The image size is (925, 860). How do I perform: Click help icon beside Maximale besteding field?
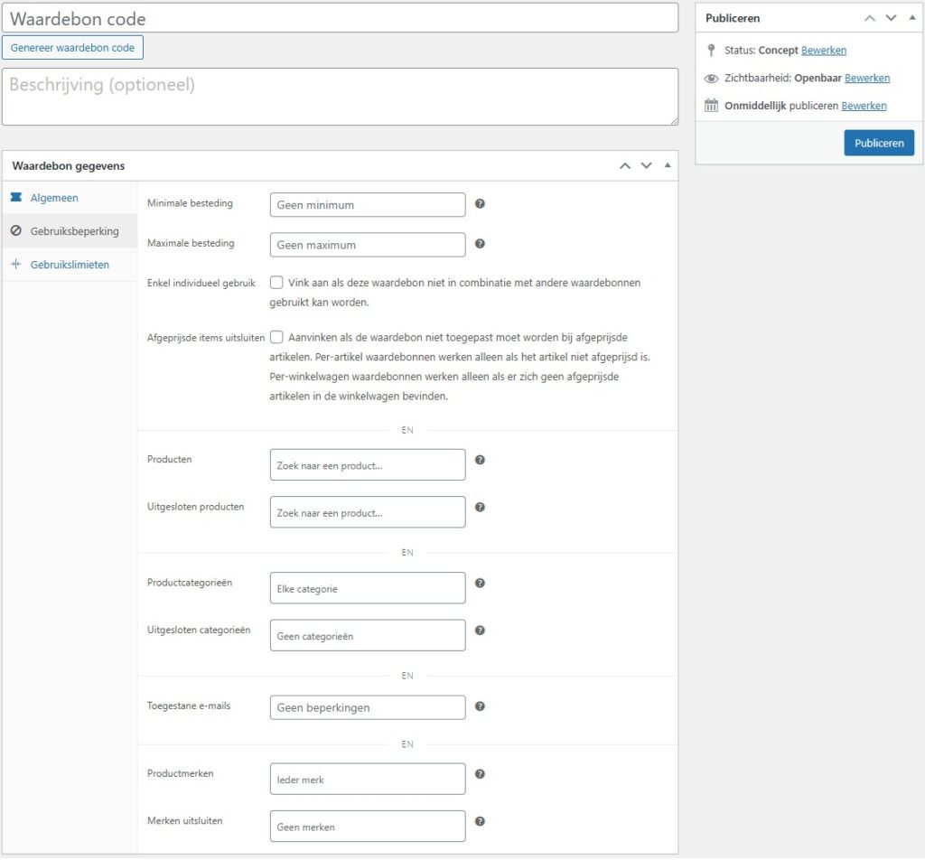pyautogui.click(x=480, y=244)
